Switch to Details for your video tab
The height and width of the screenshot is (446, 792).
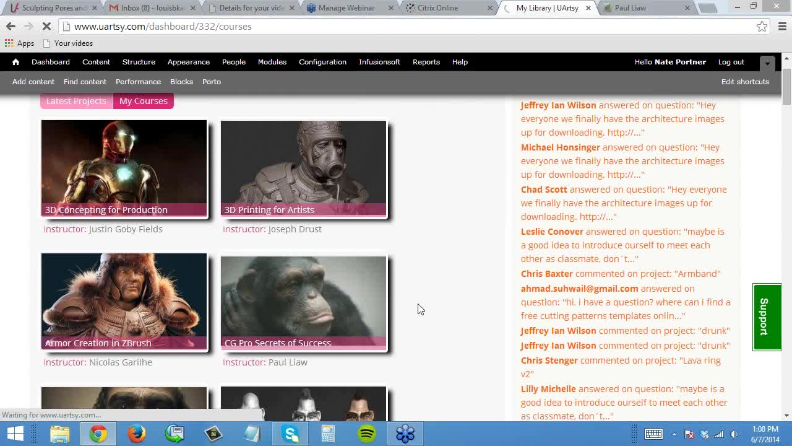tap(252, 8)
